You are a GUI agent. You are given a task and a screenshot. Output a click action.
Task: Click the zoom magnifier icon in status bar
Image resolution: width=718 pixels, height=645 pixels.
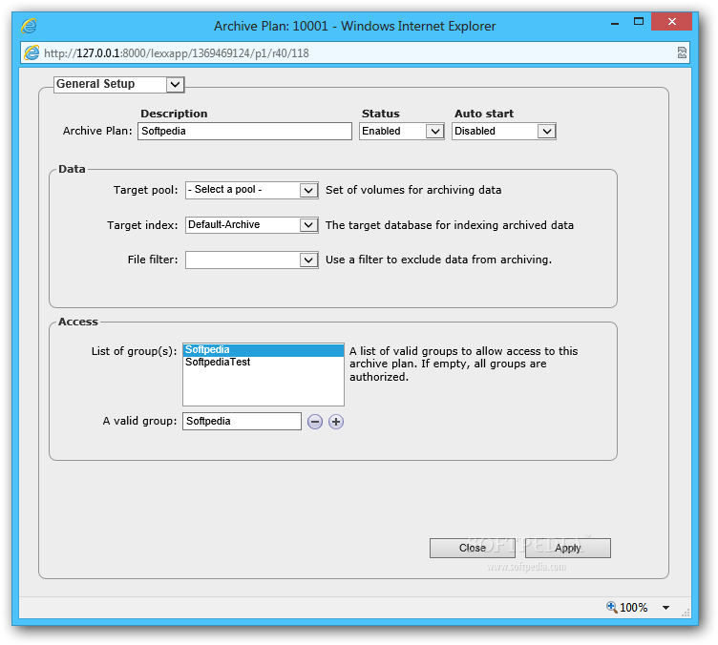tap(611, 607)
